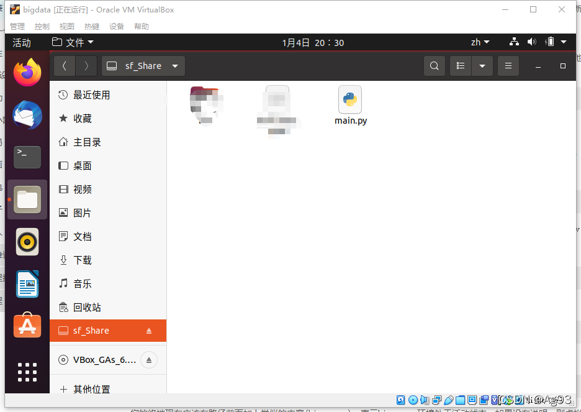Select the main.py file
Viewport: 581px width, 412px height.
point(351,106)
